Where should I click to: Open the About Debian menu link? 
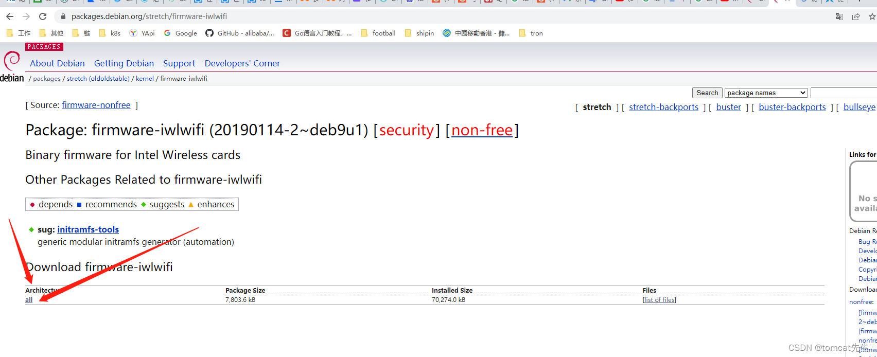coord(57,63)
